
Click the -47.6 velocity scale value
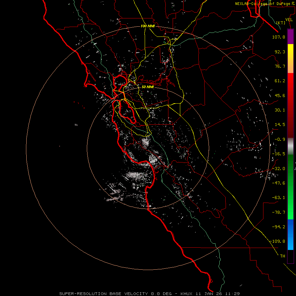279,183
